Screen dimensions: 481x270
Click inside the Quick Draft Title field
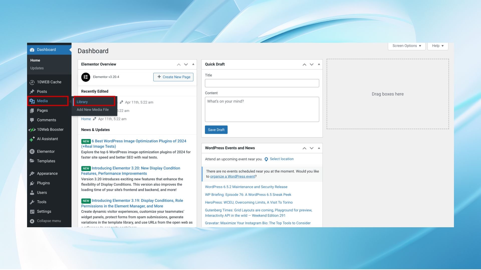[x=262, y=83]
